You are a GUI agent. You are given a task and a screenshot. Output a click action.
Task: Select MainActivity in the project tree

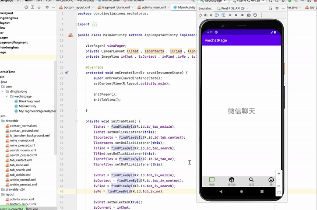tap(25, 106)
